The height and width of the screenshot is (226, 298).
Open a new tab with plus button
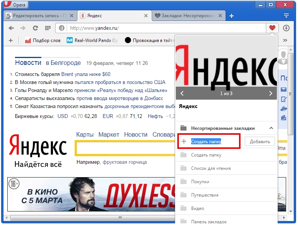pyautogui.click(x=231, y=16)
